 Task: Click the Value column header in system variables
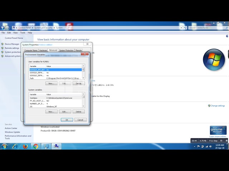tap(64, 94)
